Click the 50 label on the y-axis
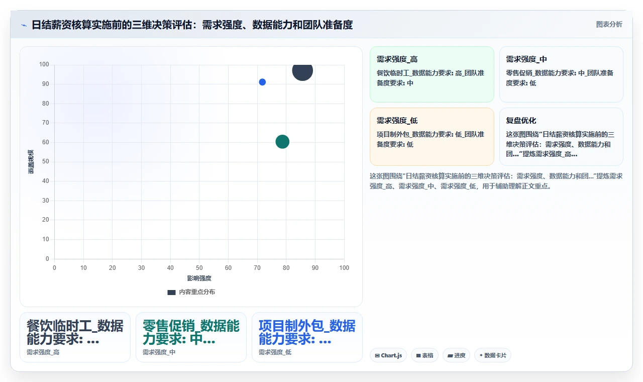The width and height of the screenshot is (643, 382). coord(46,161)
